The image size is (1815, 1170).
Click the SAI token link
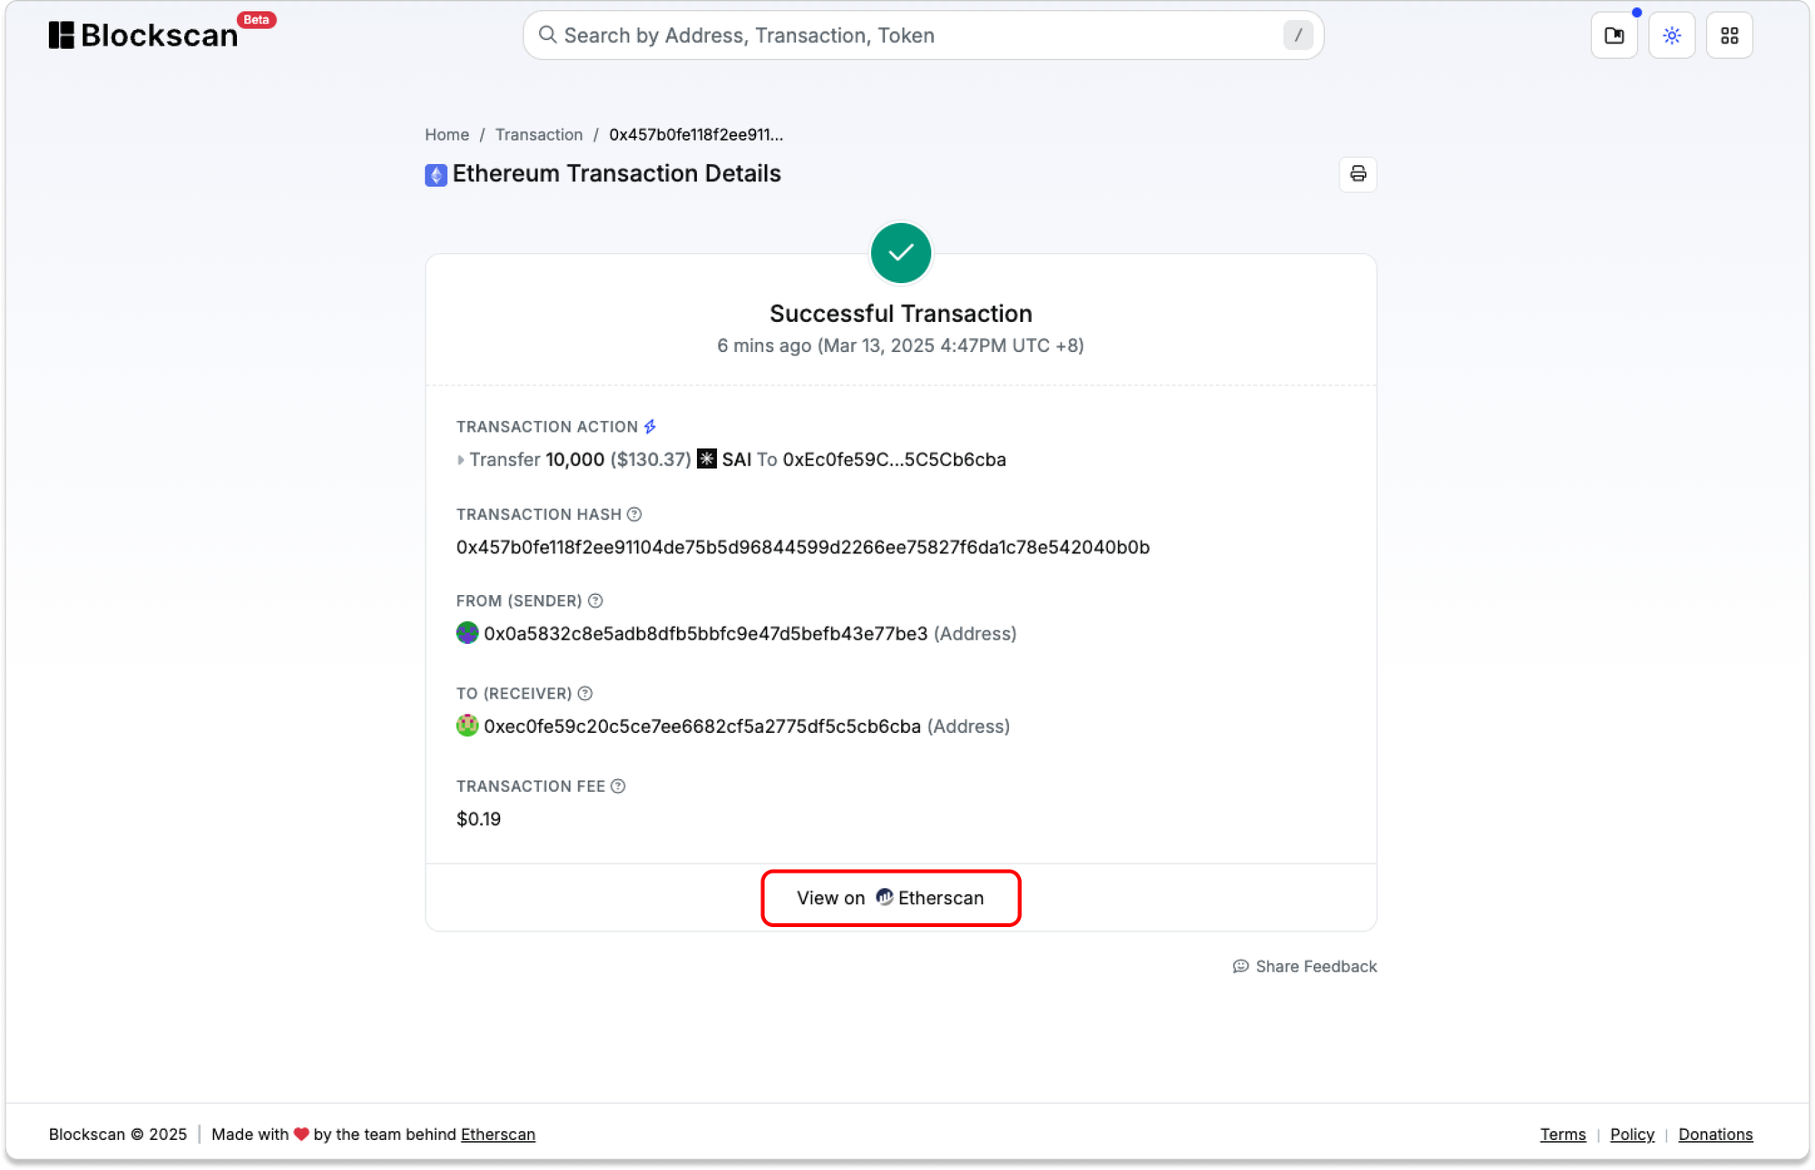735,460
